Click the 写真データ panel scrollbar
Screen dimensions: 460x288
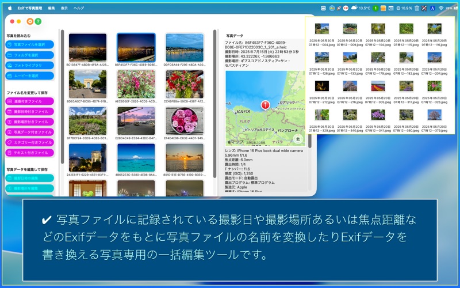point(310,141)
